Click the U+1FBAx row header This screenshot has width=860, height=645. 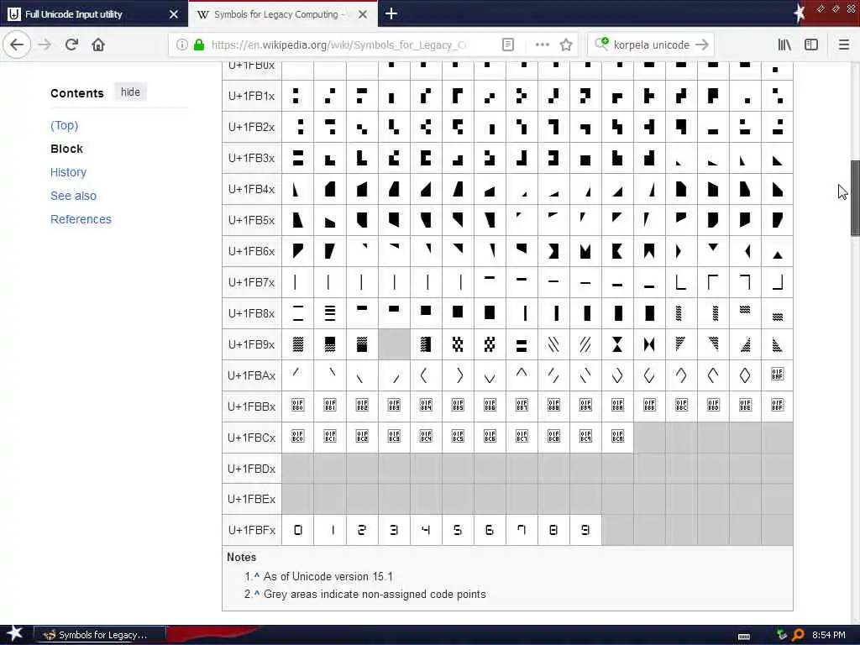[x=252, y=375]
